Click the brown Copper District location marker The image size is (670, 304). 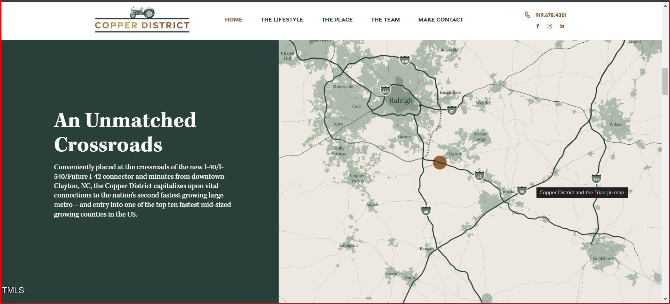point(439,162)
